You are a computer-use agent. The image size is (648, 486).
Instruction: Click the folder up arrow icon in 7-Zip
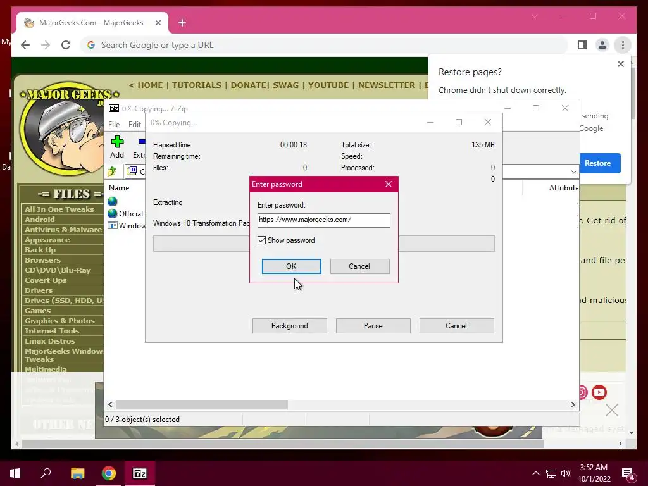coord(112,171)
